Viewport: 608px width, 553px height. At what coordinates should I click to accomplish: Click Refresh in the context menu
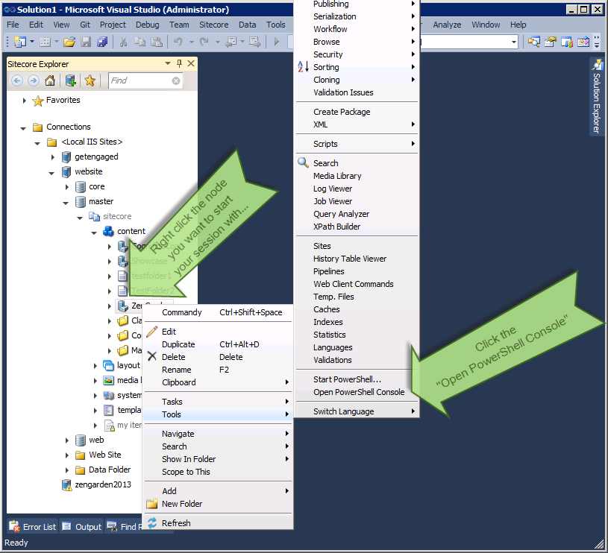click(x=176, y=523)
